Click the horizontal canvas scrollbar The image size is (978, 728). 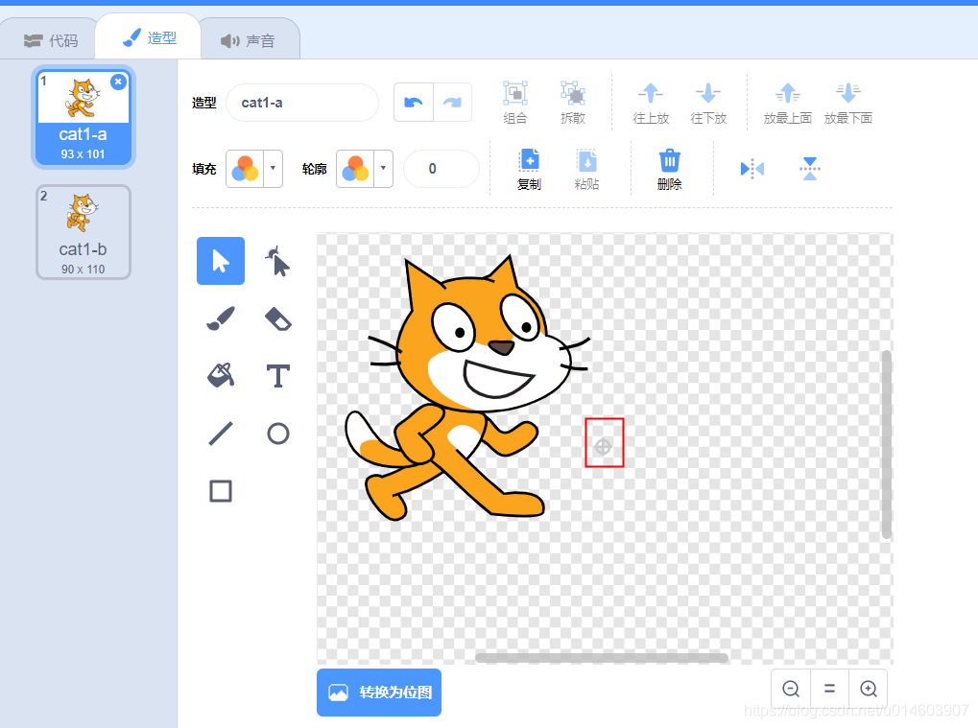coord(602,658)
